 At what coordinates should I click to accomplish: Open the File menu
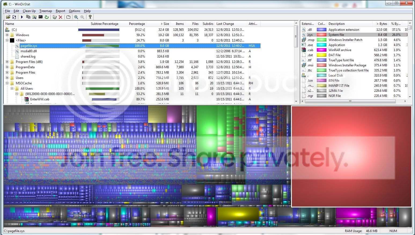pyautogui.click(x=8, y=11)
